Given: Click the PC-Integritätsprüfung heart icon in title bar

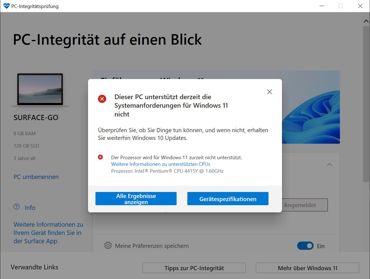Looking at the screenshot, I should tap(6, 6).
